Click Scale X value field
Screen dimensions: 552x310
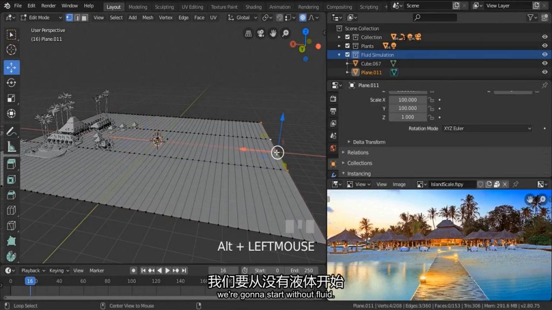[x=408, y=100]
